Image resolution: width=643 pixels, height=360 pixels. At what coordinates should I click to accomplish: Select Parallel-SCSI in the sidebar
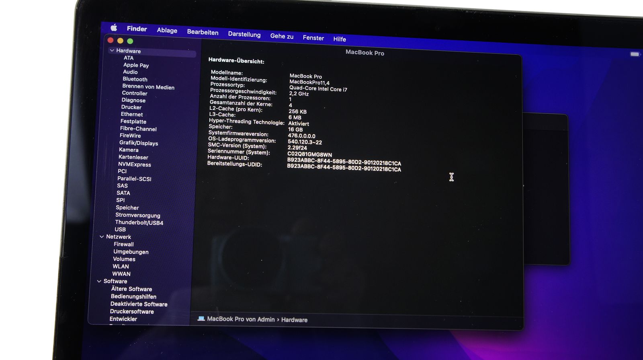click(x=134, y=179)
